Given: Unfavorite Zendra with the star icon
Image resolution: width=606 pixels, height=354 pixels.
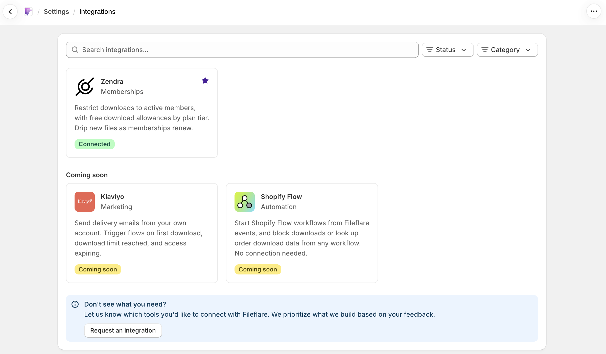Looking at the screenshot, I should (x=205, y=81).
